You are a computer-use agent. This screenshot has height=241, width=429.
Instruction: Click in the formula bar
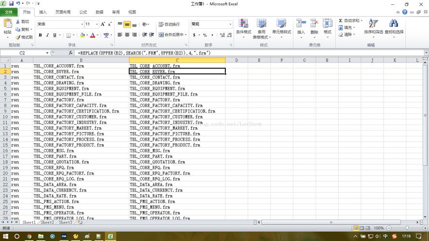pyautogui.click(x=249, y=53)
